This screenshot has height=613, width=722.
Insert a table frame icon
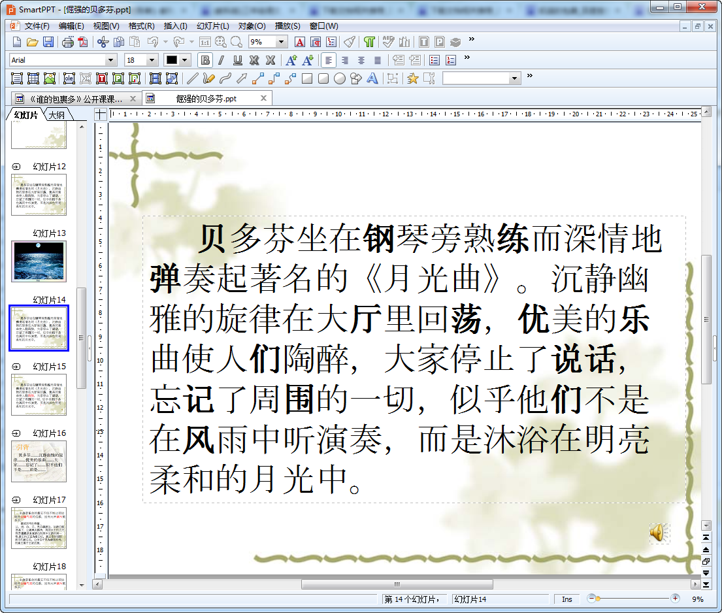pos(33,79)
